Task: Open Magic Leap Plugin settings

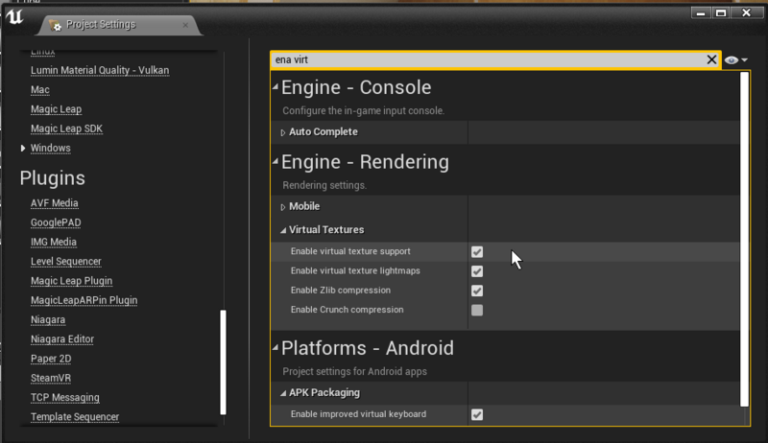Action: pyautogui.click(x=71, y=281)
